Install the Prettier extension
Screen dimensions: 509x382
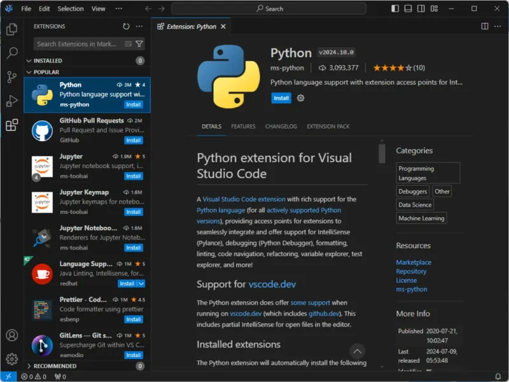[x=134, y=320]
